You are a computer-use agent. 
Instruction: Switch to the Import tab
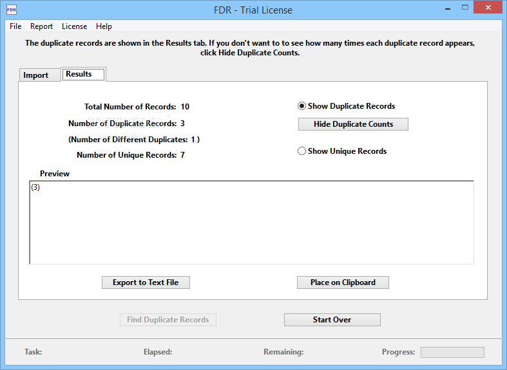point(40,75)
